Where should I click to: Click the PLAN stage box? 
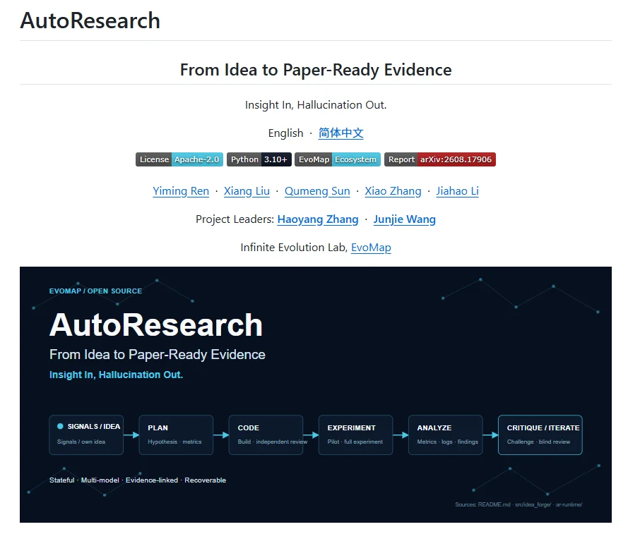pos(176,435)
